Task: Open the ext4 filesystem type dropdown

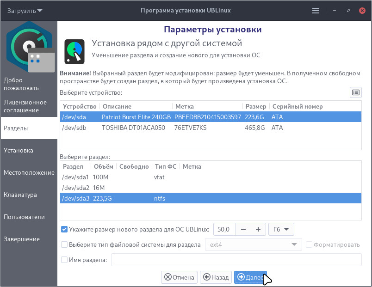Action: coord(254,244)
